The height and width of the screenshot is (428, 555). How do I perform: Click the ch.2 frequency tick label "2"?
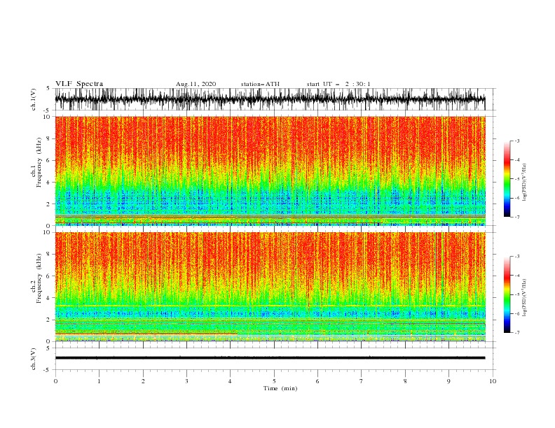pos(48,320)
